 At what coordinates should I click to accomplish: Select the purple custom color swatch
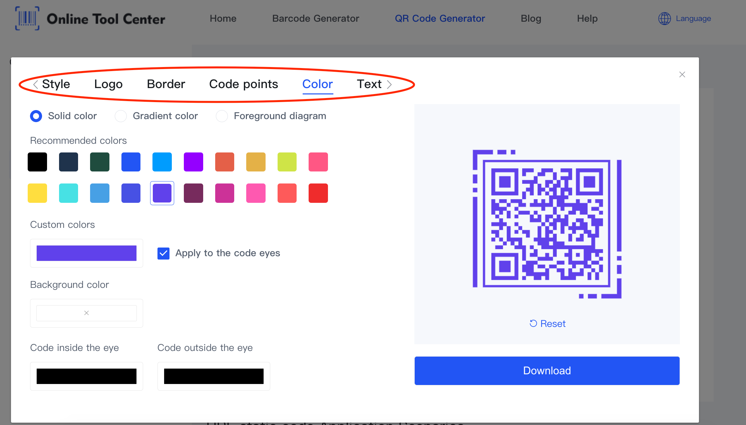click(86, 253)
